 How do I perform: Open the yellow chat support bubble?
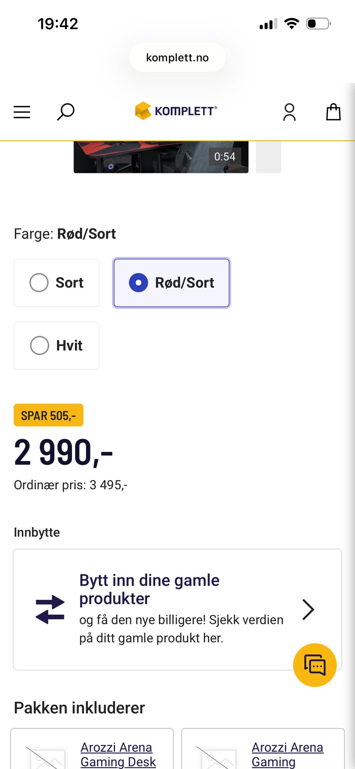[x=315, y=665]
